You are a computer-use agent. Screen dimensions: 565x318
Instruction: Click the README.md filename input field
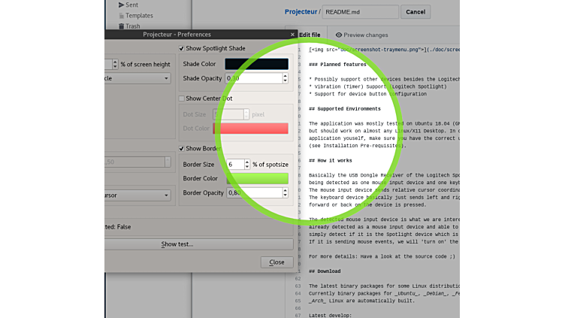361,12
